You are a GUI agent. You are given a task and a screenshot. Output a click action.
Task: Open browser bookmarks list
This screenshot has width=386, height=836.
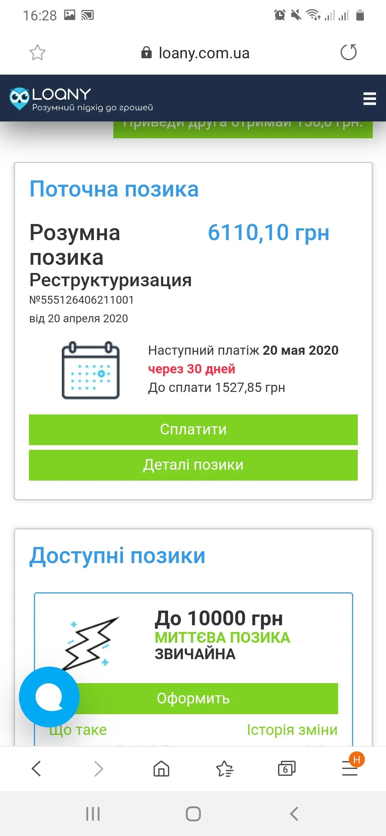click(224, 768)
